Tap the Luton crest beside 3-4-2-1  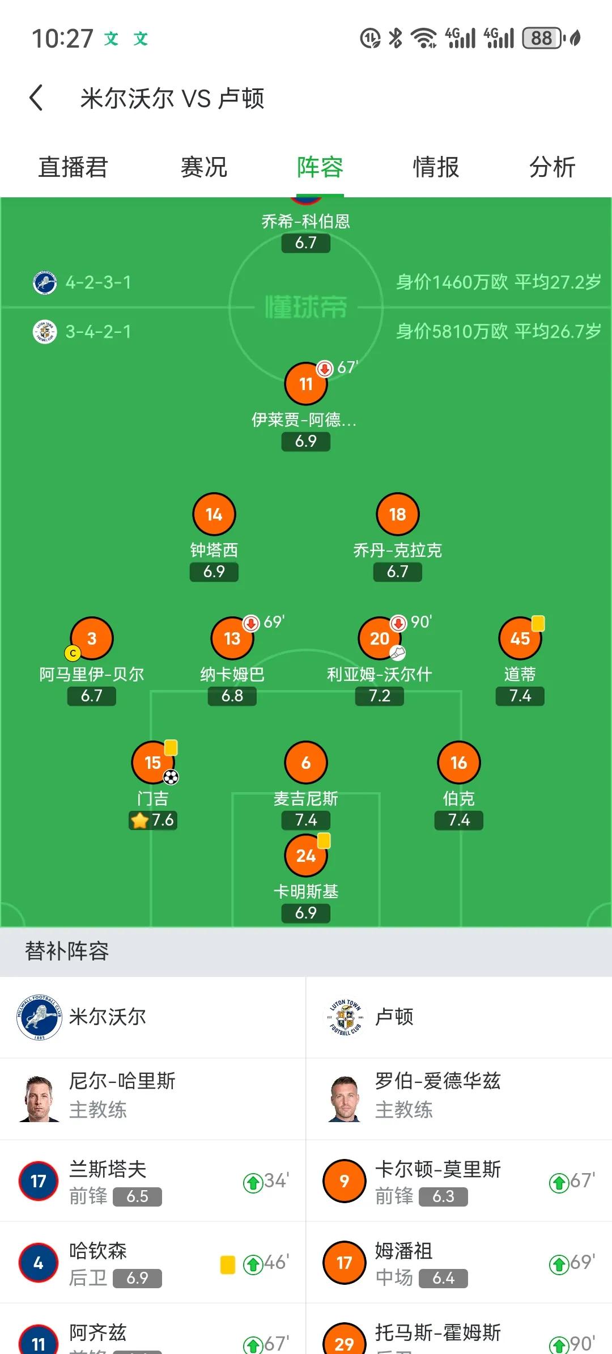(45, 332)
